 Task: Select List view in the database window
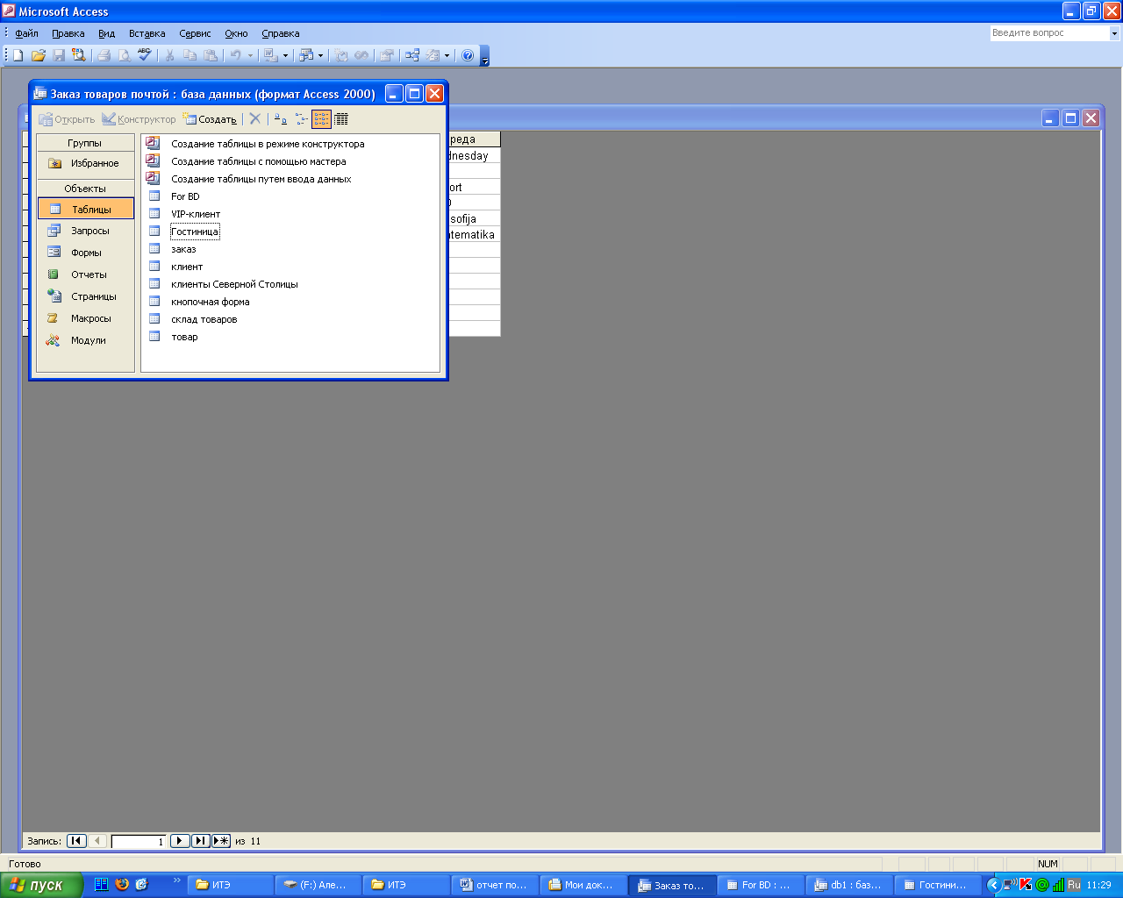pos(321,118)
